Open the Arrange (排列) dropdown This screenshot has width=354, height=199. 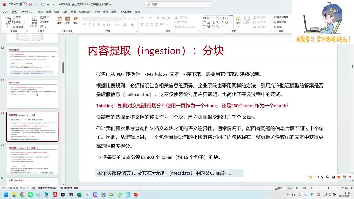(x=238, y=21)
